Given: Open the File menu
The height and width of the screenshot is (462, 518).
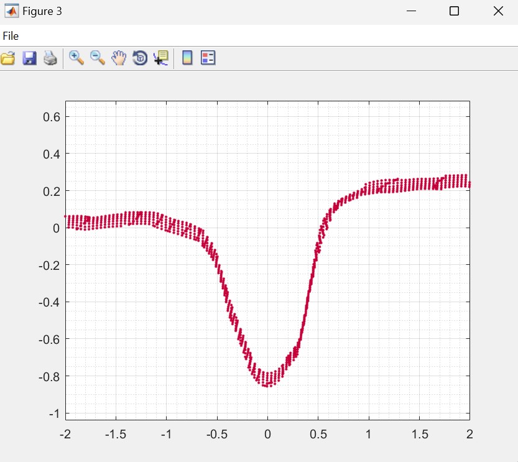Looking at the screenshot, I should [x=11, y=36].
